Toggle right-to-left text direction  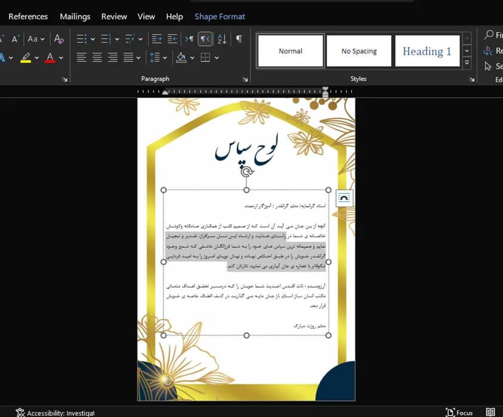tap(205, 39)
